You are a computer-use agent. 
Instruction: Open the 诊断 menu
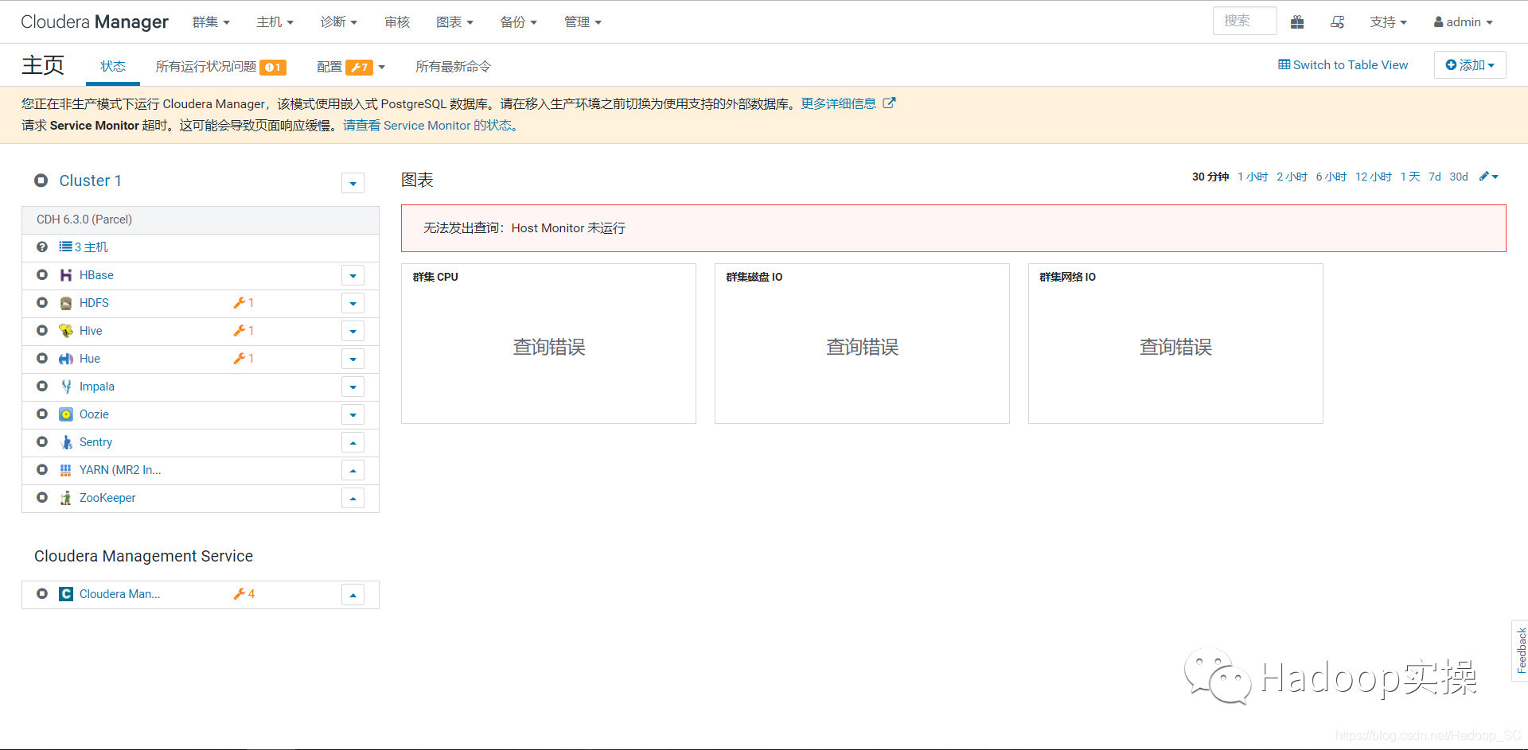point(338,22)
